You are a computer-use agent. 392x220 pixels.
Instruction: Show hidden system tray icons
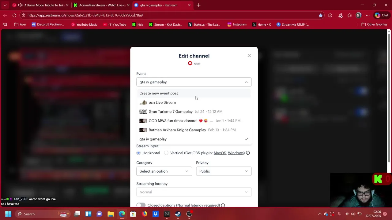tap(319, 214)
